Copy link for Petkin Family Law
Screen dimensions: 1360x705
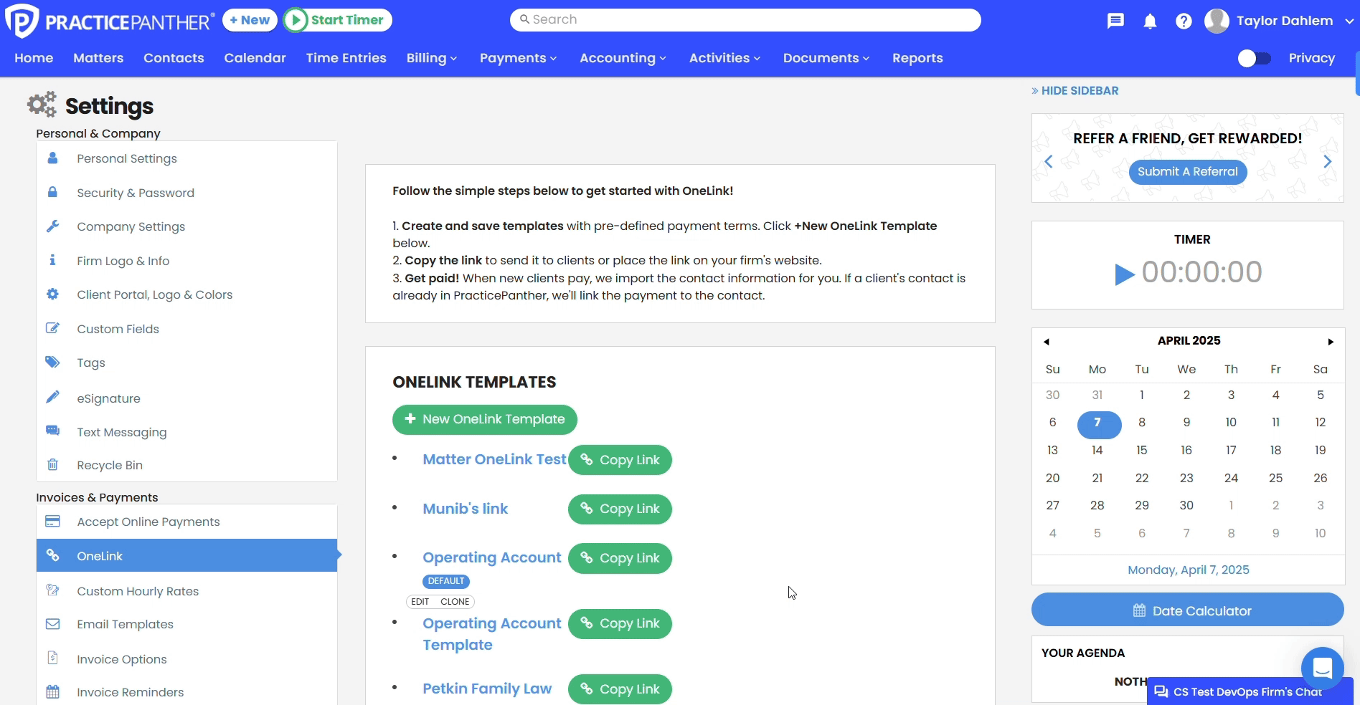click(620, 689)
